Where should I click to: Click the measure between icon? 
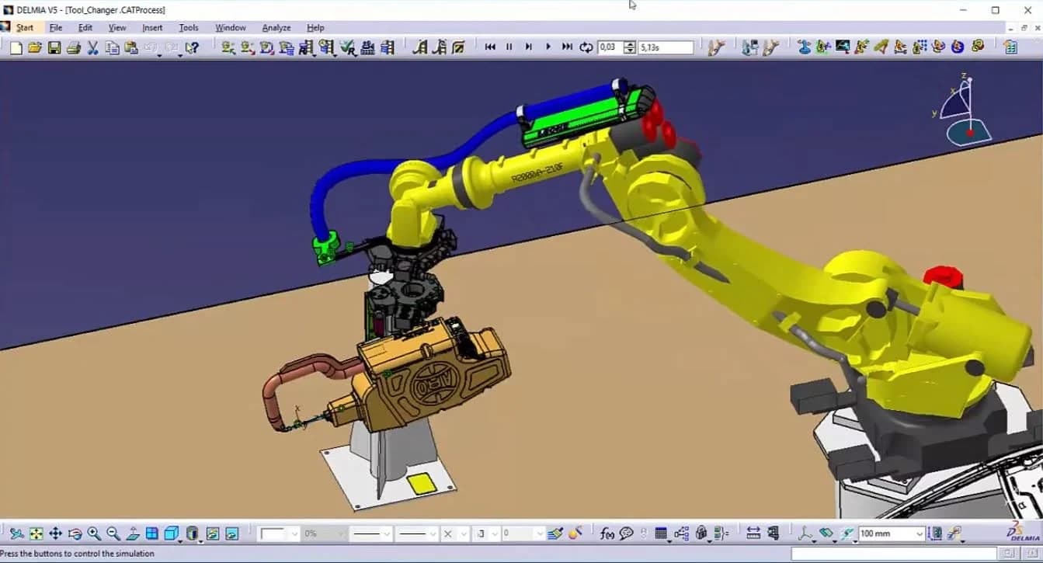(x=753, y=533)
